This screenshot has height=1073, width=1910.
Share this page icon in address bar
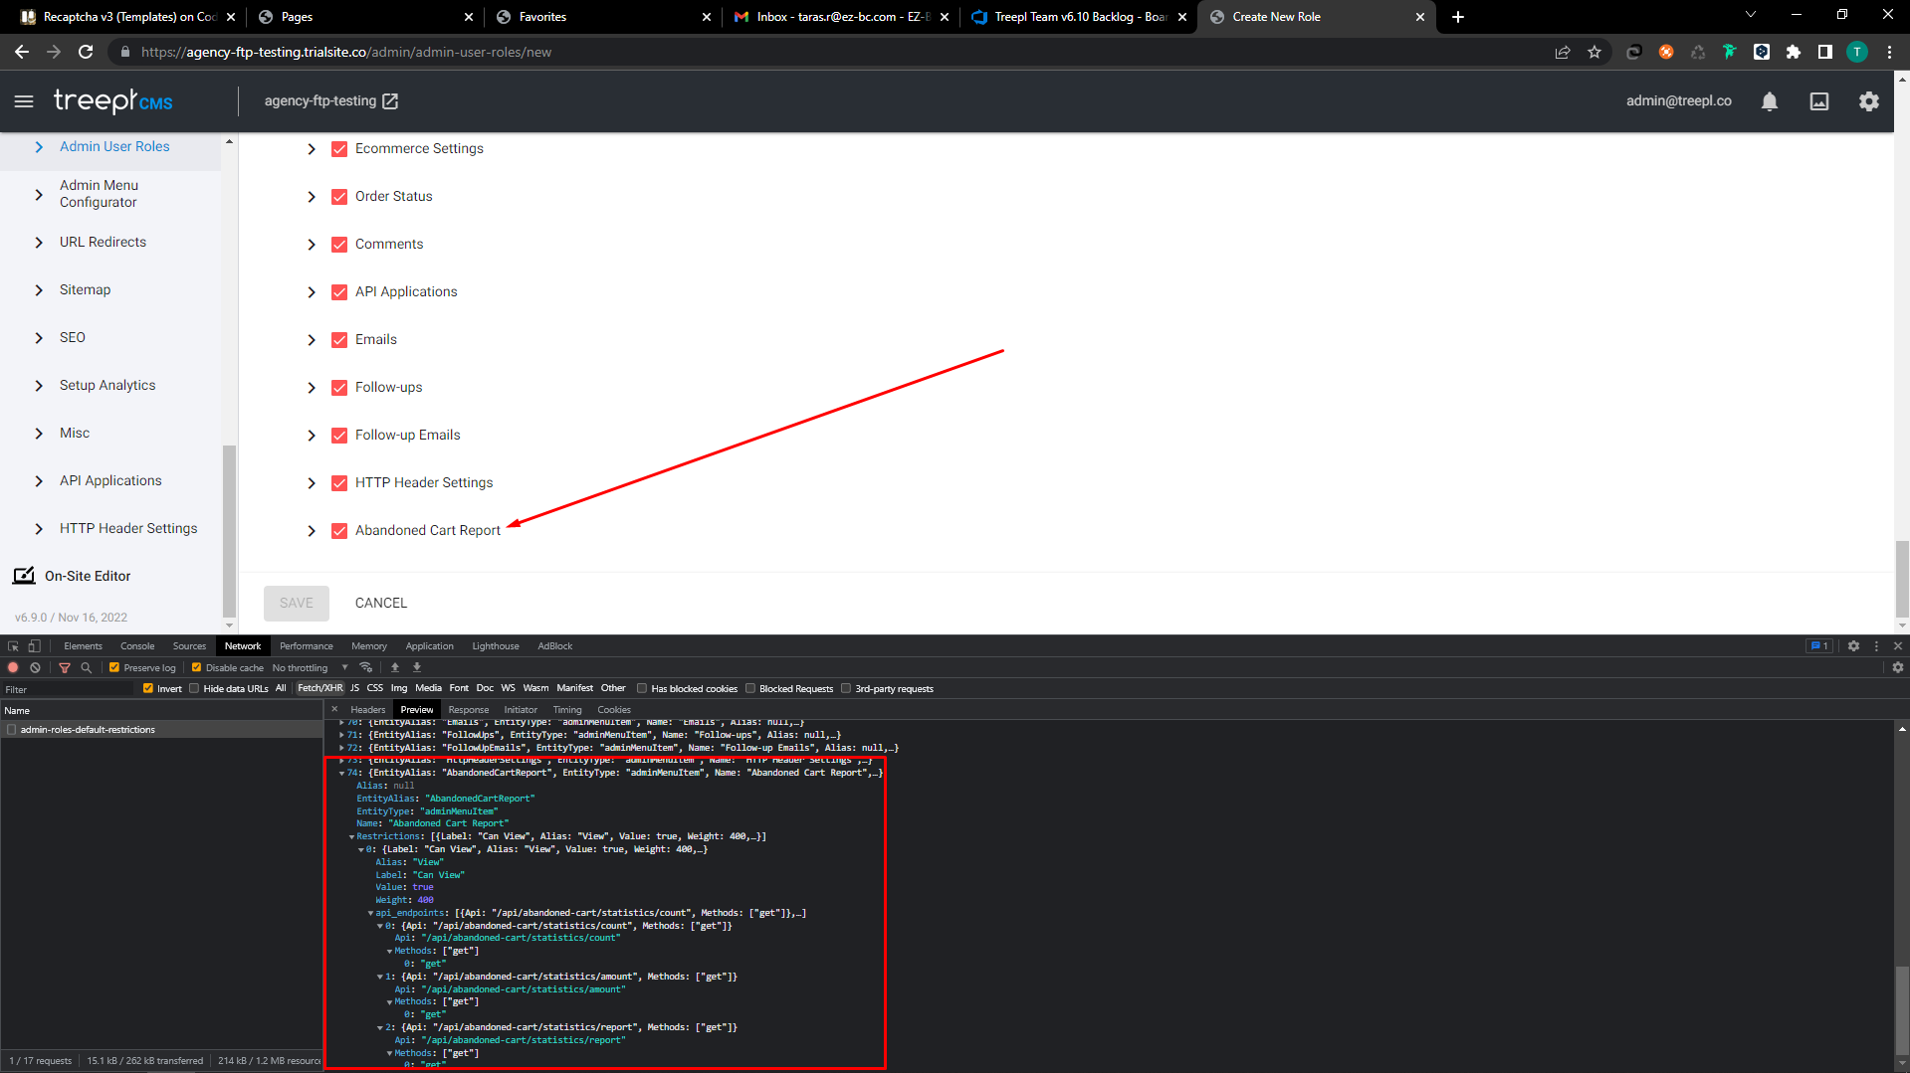point(1563,52)
